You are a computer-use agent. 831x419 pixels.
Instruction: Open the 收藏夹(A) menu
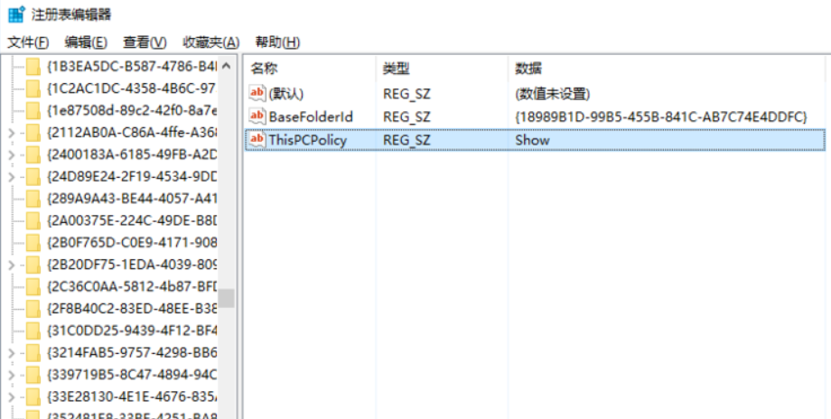coord(211,42)
